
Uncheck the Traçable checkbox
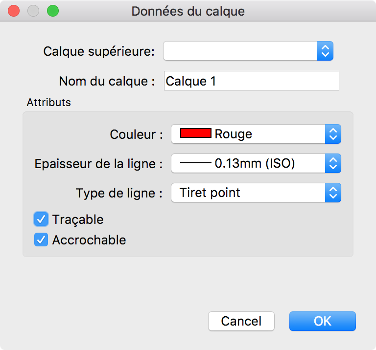(x=41, y=219)
